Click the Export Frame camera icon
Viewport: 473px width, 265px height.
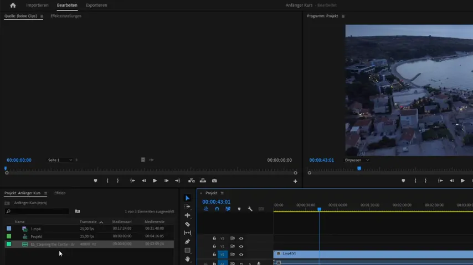[214, 181]
